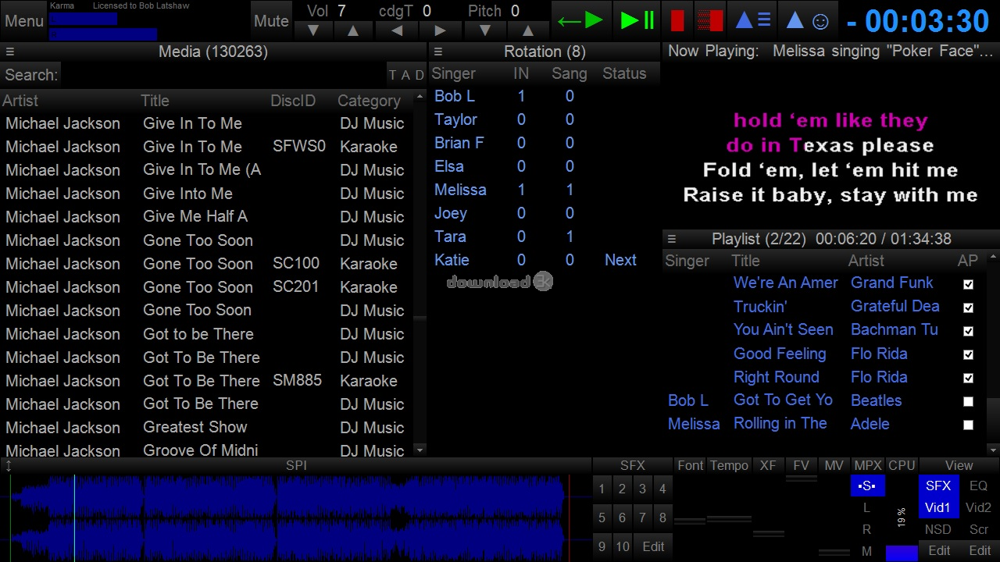The image size is (1000, 562).
Task: Trigger SFX pad 10
Action: (x=622, y=546)
